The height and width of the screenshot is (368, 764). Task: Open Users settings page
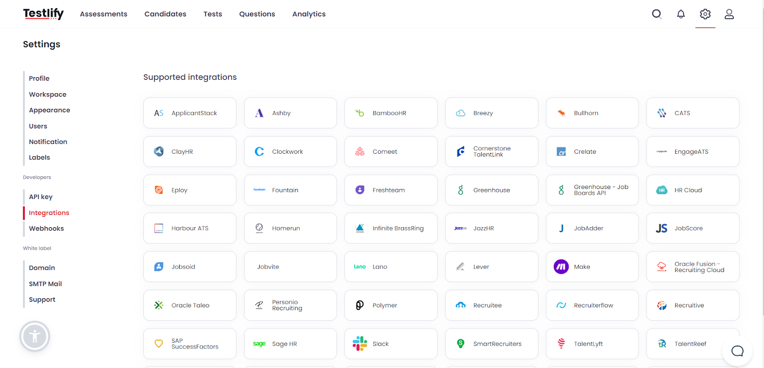(x=38, y=126)
